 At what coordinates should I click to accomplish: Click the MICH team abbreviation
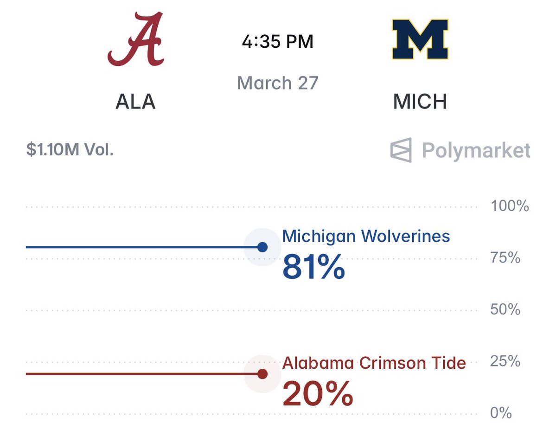pyautogui.click(x=420, y=102)
